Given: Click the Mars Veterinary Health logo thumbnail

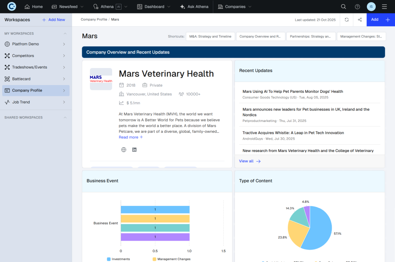Looking at the screenshot, I should click(x=101, y=79).
